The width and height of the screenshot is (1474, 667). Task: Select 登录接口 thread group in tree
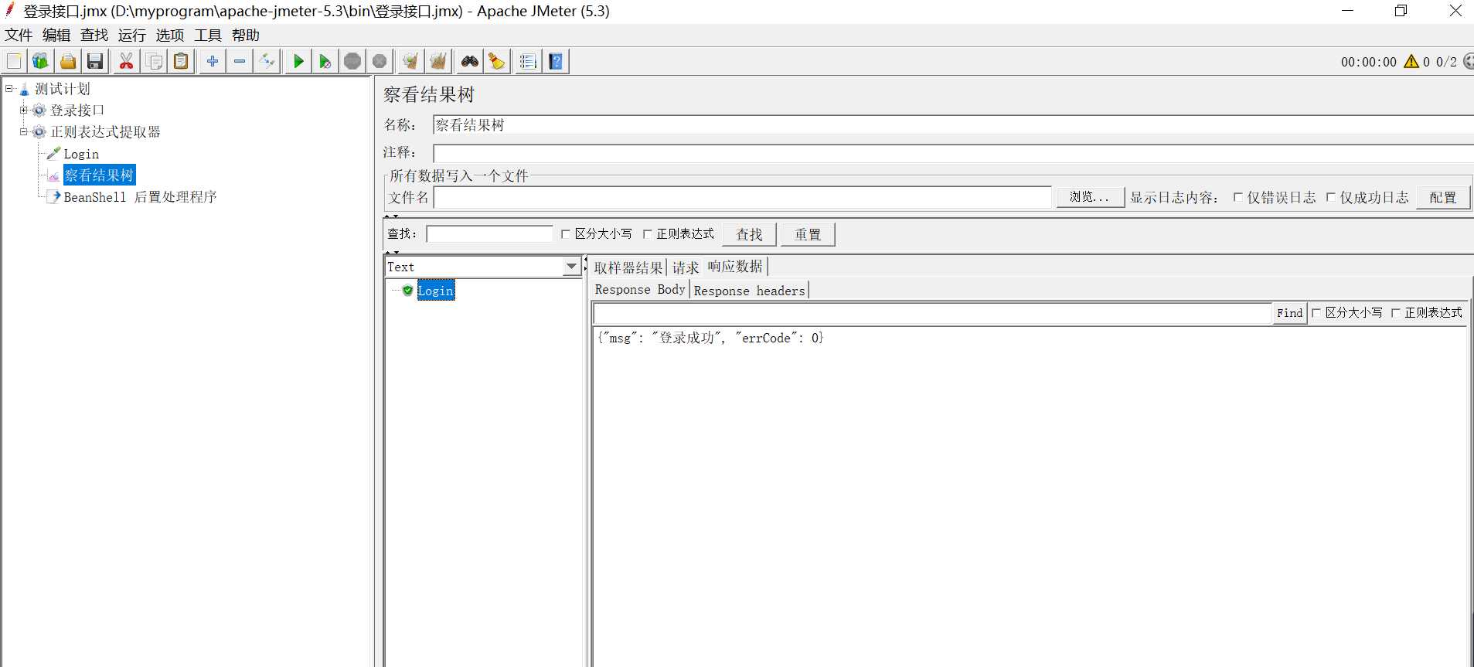(77, 111)
